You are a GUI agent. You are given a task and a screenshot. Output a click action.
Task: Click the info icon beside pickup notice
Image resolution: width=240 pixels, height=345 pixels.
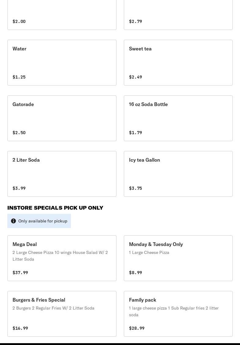13,221
